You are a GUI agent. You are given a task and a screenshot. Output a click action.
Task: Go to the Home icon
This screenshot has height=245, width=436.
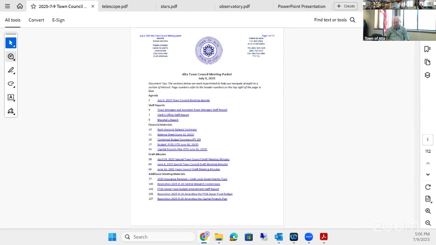(x=20, y=6)
